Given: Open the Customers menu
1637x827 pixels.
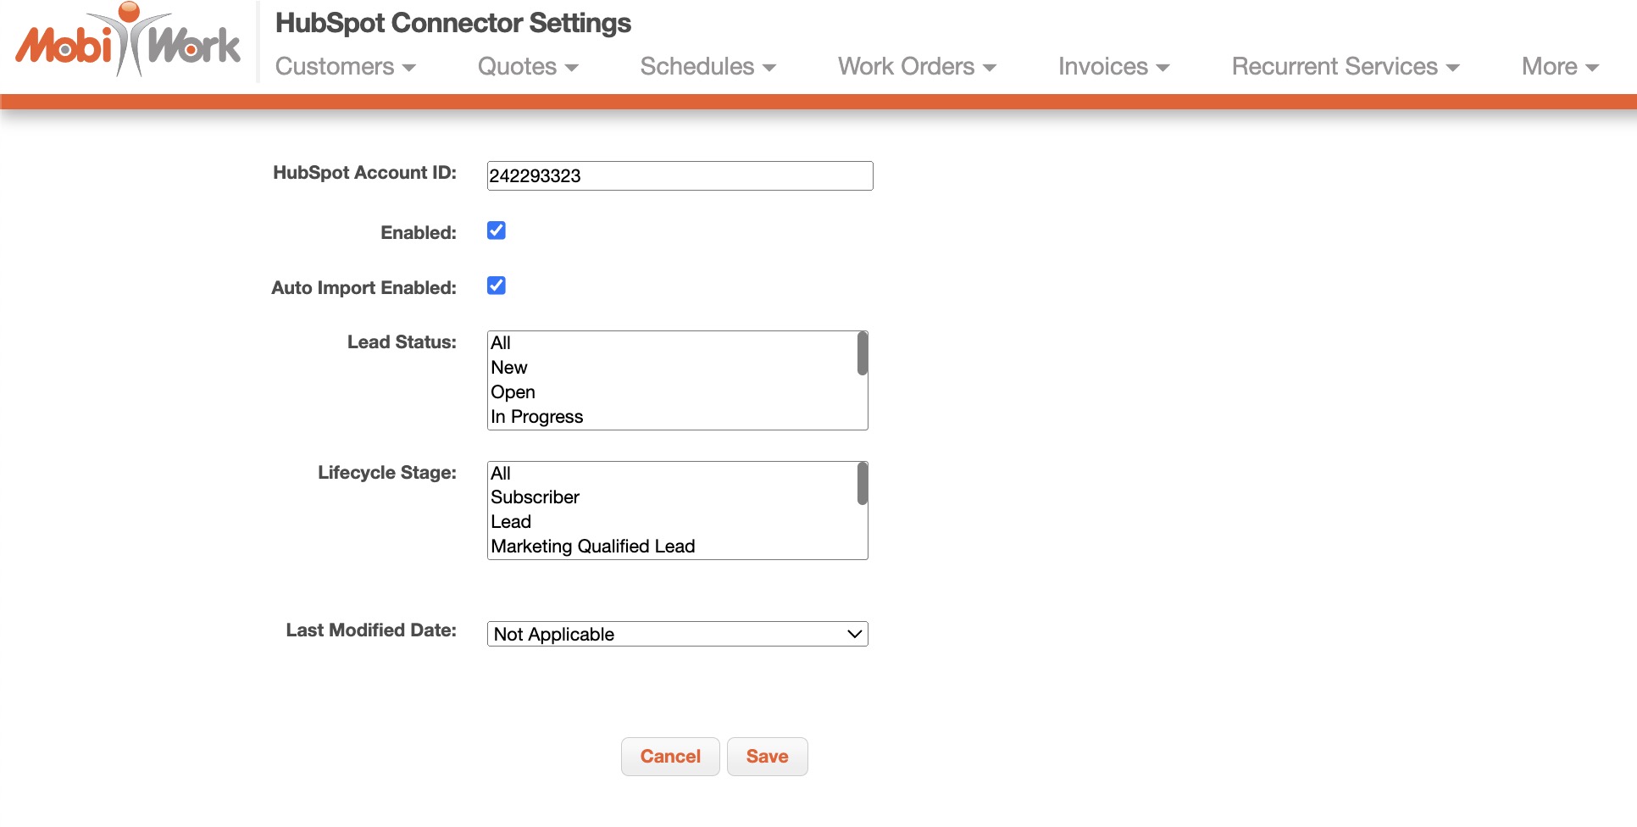Looking at the screenshot, I should 345,66.
